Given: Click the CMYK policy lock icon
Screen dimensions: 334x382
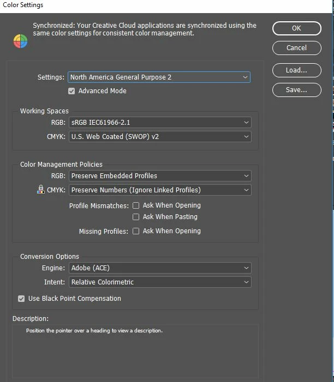Looking at the screenshot, I should (41, 189).
